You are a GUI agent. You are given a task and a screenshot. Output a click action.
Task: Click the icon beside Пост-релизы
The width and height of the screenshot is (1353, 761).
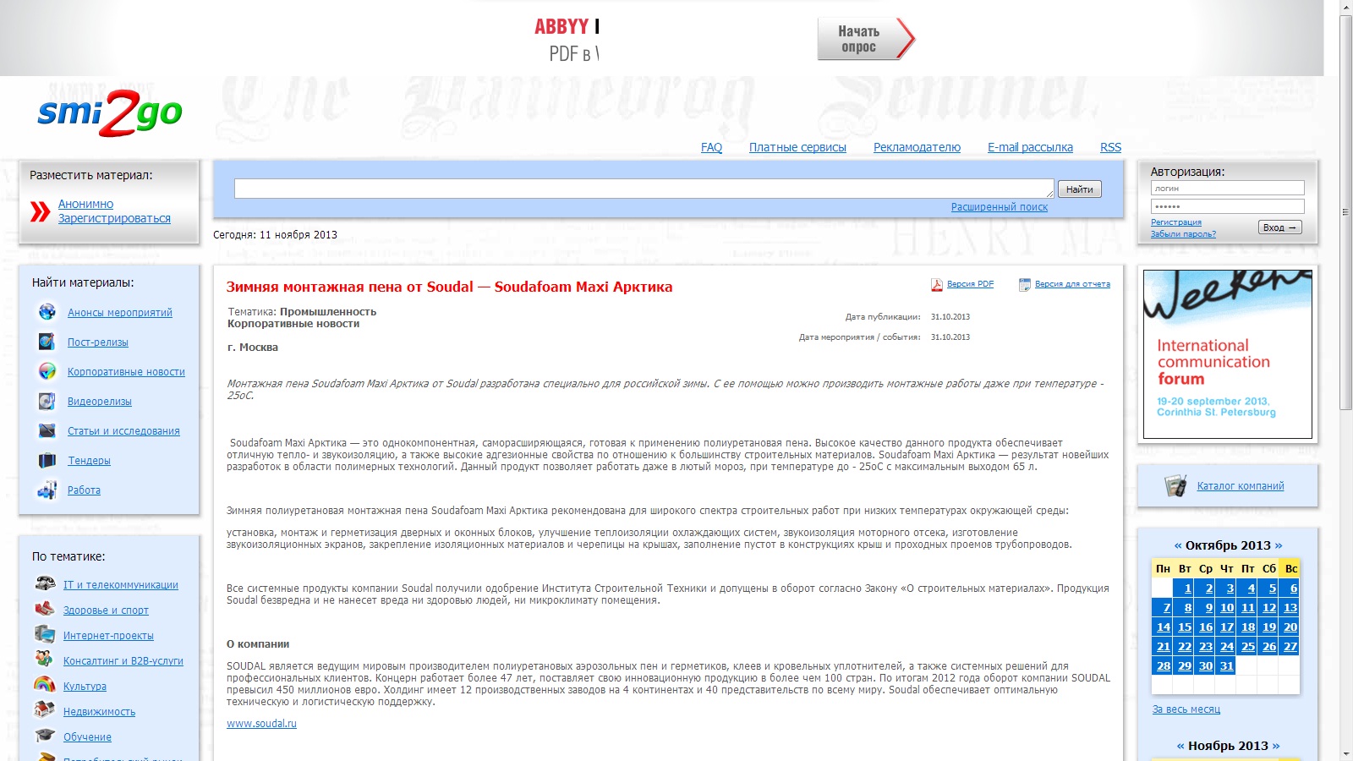pyautogui.click(x=47, y=342)
